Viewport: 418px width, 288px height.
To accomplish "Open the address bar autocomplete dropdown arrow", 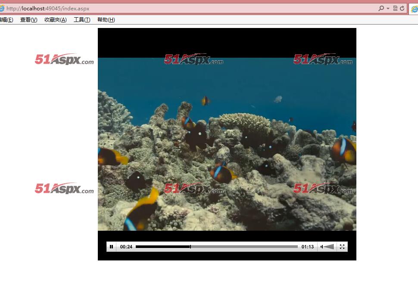I will (x=388, y=9).
